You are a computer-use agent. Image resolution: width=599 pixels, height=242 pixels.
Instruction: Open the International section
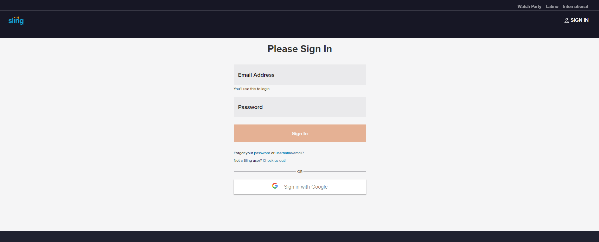[x=575, y=6]
